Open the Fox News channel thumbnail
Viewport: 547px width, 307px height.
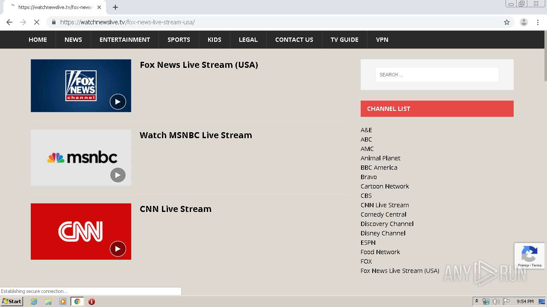click(81, 86)
